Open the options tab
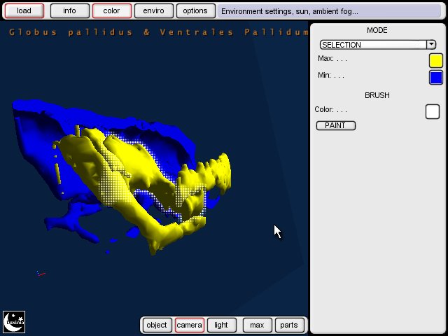Screen dimensions: 448x336 (195, 11)
